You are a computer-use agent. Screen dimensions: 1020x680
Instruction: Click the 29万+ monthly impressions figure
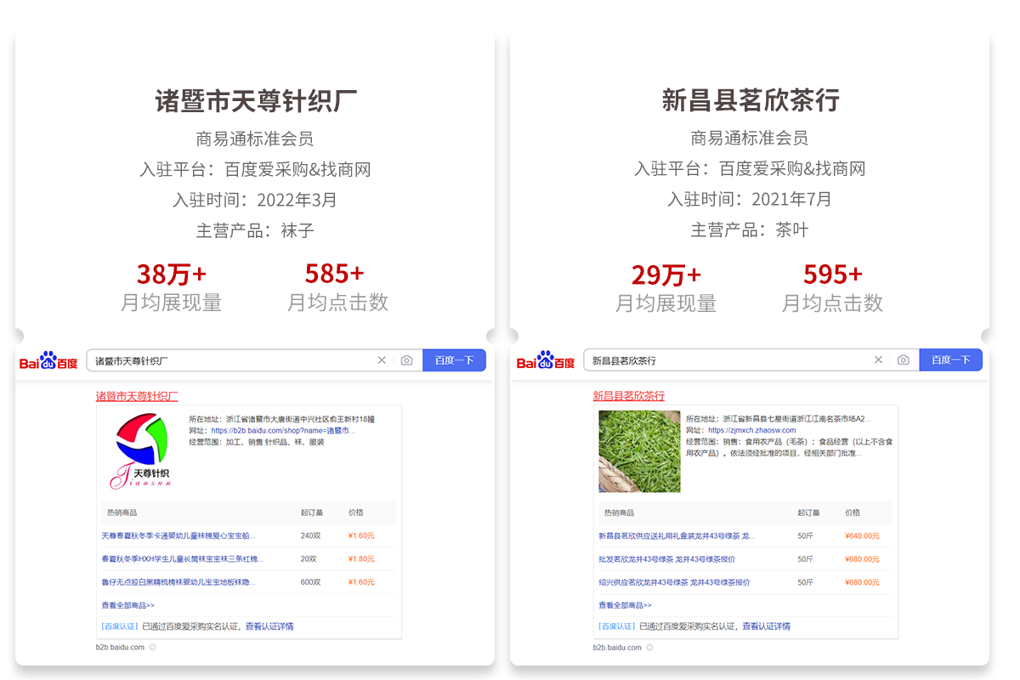[x=666, y=275]
